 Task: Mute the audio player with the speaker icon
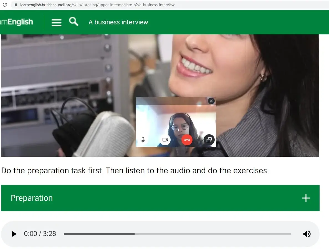[307, 234]
